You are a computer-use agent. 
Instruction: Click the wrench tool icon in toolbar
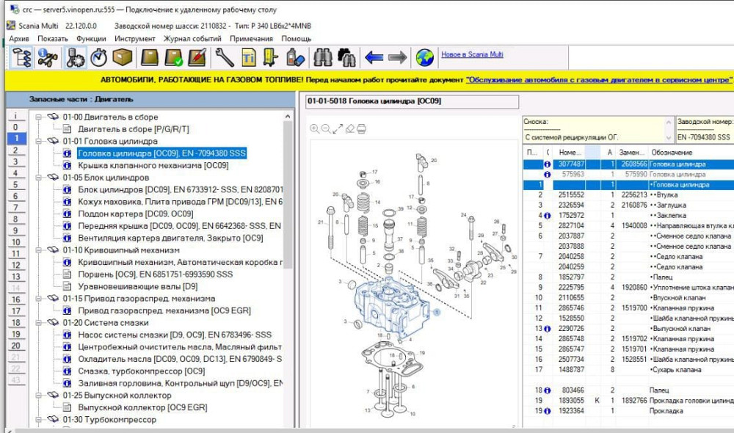click(225, 57)
